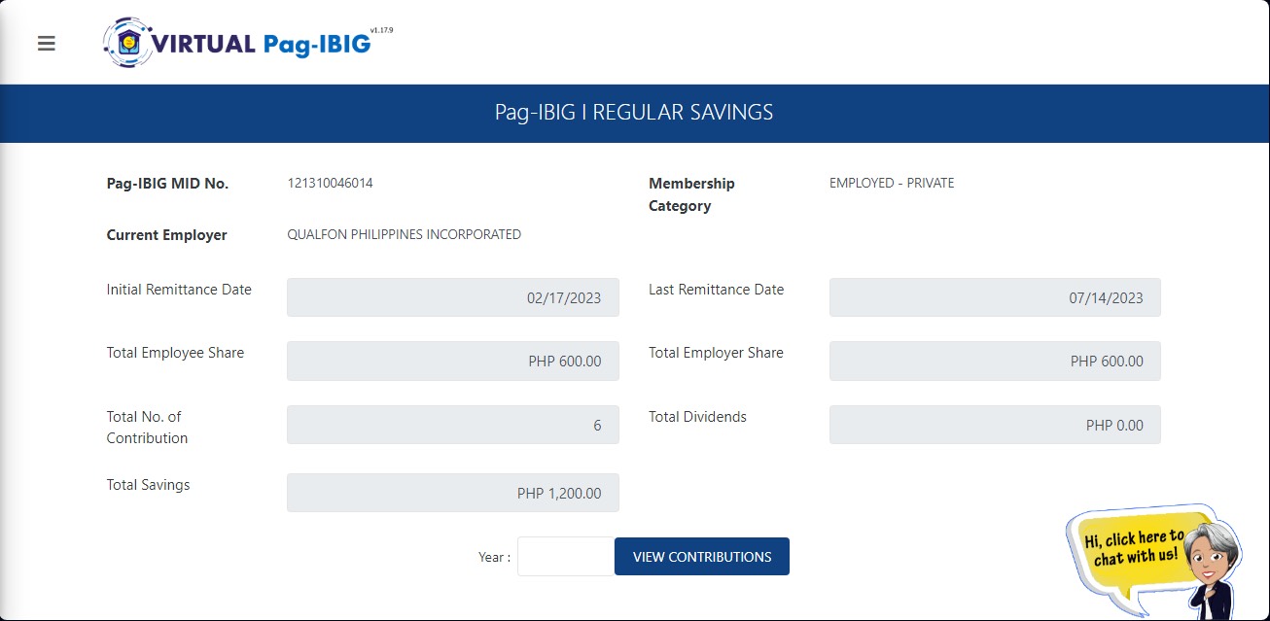This screenshot has height=621, width=1270.
Task: Select the Last Remittance Date field
Action: [994, 297]
